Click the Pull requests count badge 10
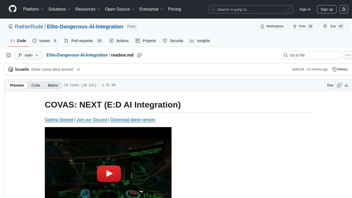Viewport: 352px width, 198px height. 99,41
